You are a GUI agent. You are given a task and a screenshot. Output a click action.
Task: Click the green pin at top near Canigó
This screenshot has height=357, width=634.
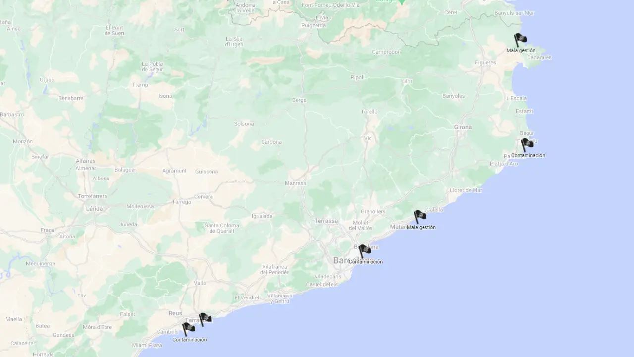click(x=402, y=2)
